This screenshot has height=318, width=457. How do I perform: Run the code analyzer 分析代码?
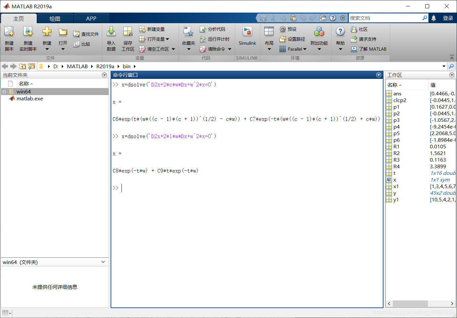point(213,29)
